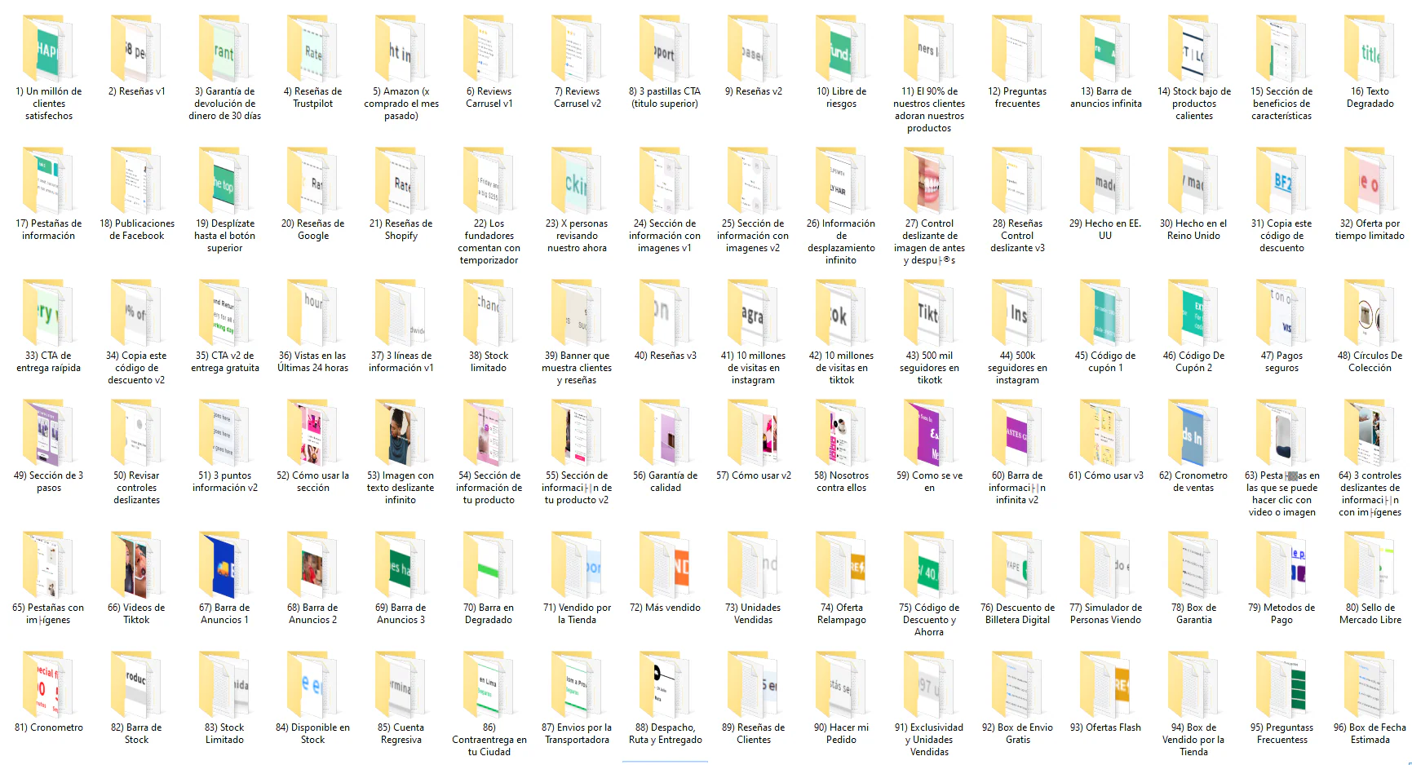Select the '10) Libre de riesgos' folder
The image size is (1412, 765).
pos(841,51)
